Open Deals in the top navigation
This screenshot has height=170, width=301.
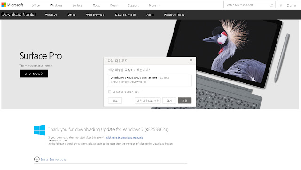pos(114,5)
